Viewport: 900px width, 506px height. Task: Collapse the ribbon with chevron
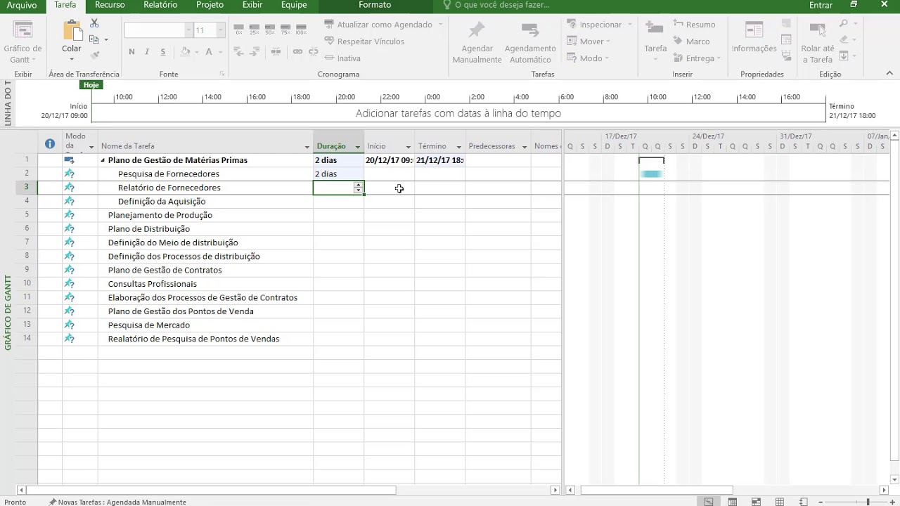pos(889,73)
